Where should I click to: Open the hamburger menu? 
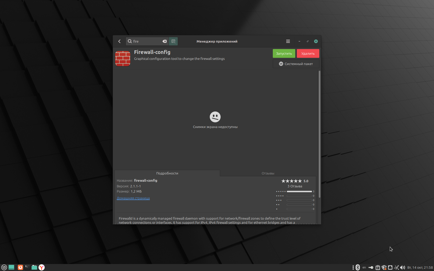tap(288, 41)
